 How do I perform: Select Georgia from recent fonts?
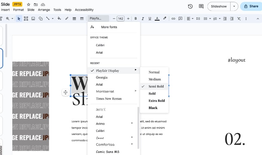[x=102, y=77]
